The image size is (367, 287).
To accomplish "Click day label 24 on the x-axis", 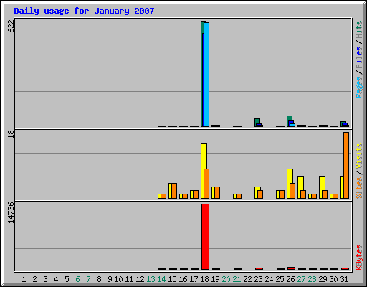I will click(269, 279).
